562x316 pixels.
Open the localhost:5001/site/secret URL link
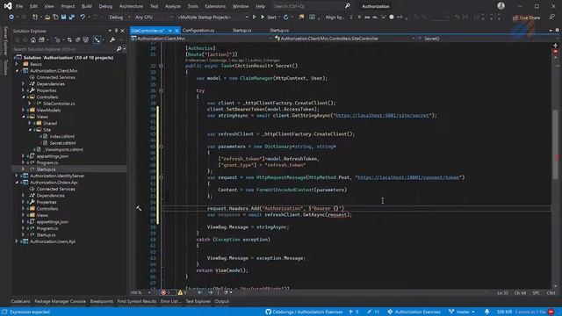point(383,115)
